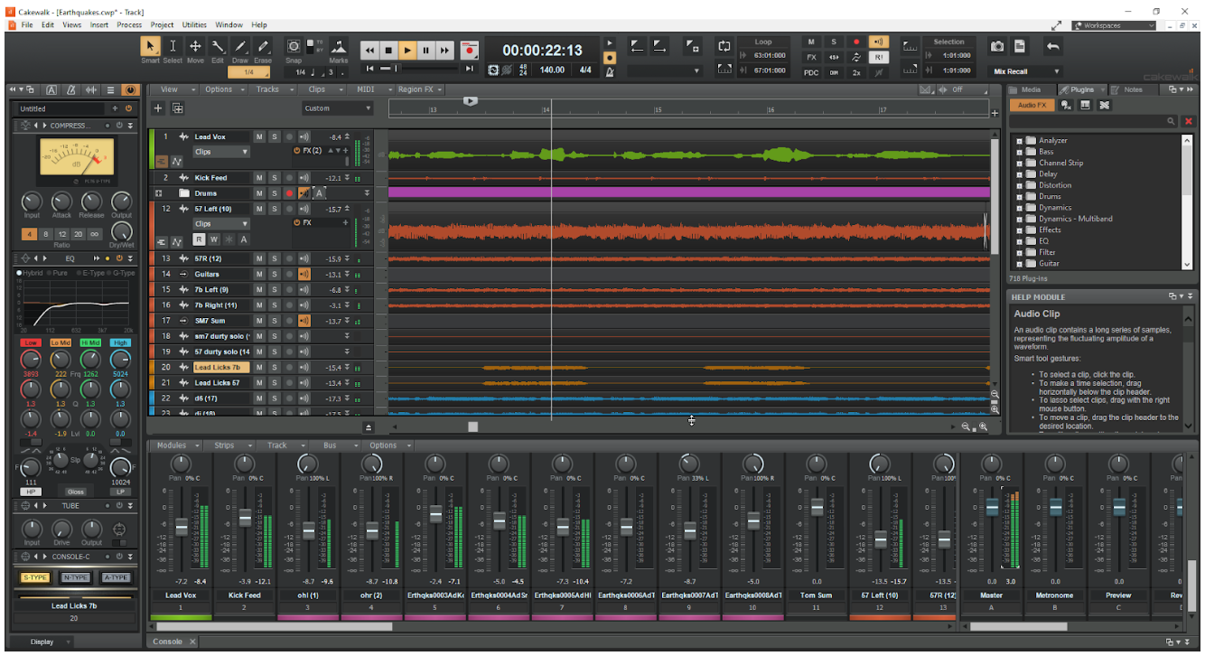Mute the Lead Vox track
Image resolution: width=1205 pixels, height=656 pixels.
[x=259, y=137]
